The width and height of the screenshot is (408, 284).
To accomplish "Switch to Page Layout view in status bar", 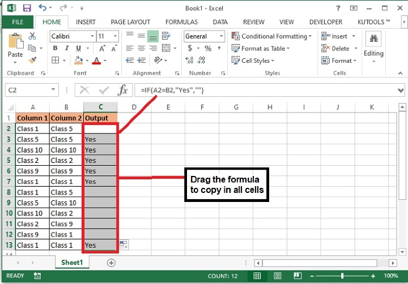I will click(277, 276).
